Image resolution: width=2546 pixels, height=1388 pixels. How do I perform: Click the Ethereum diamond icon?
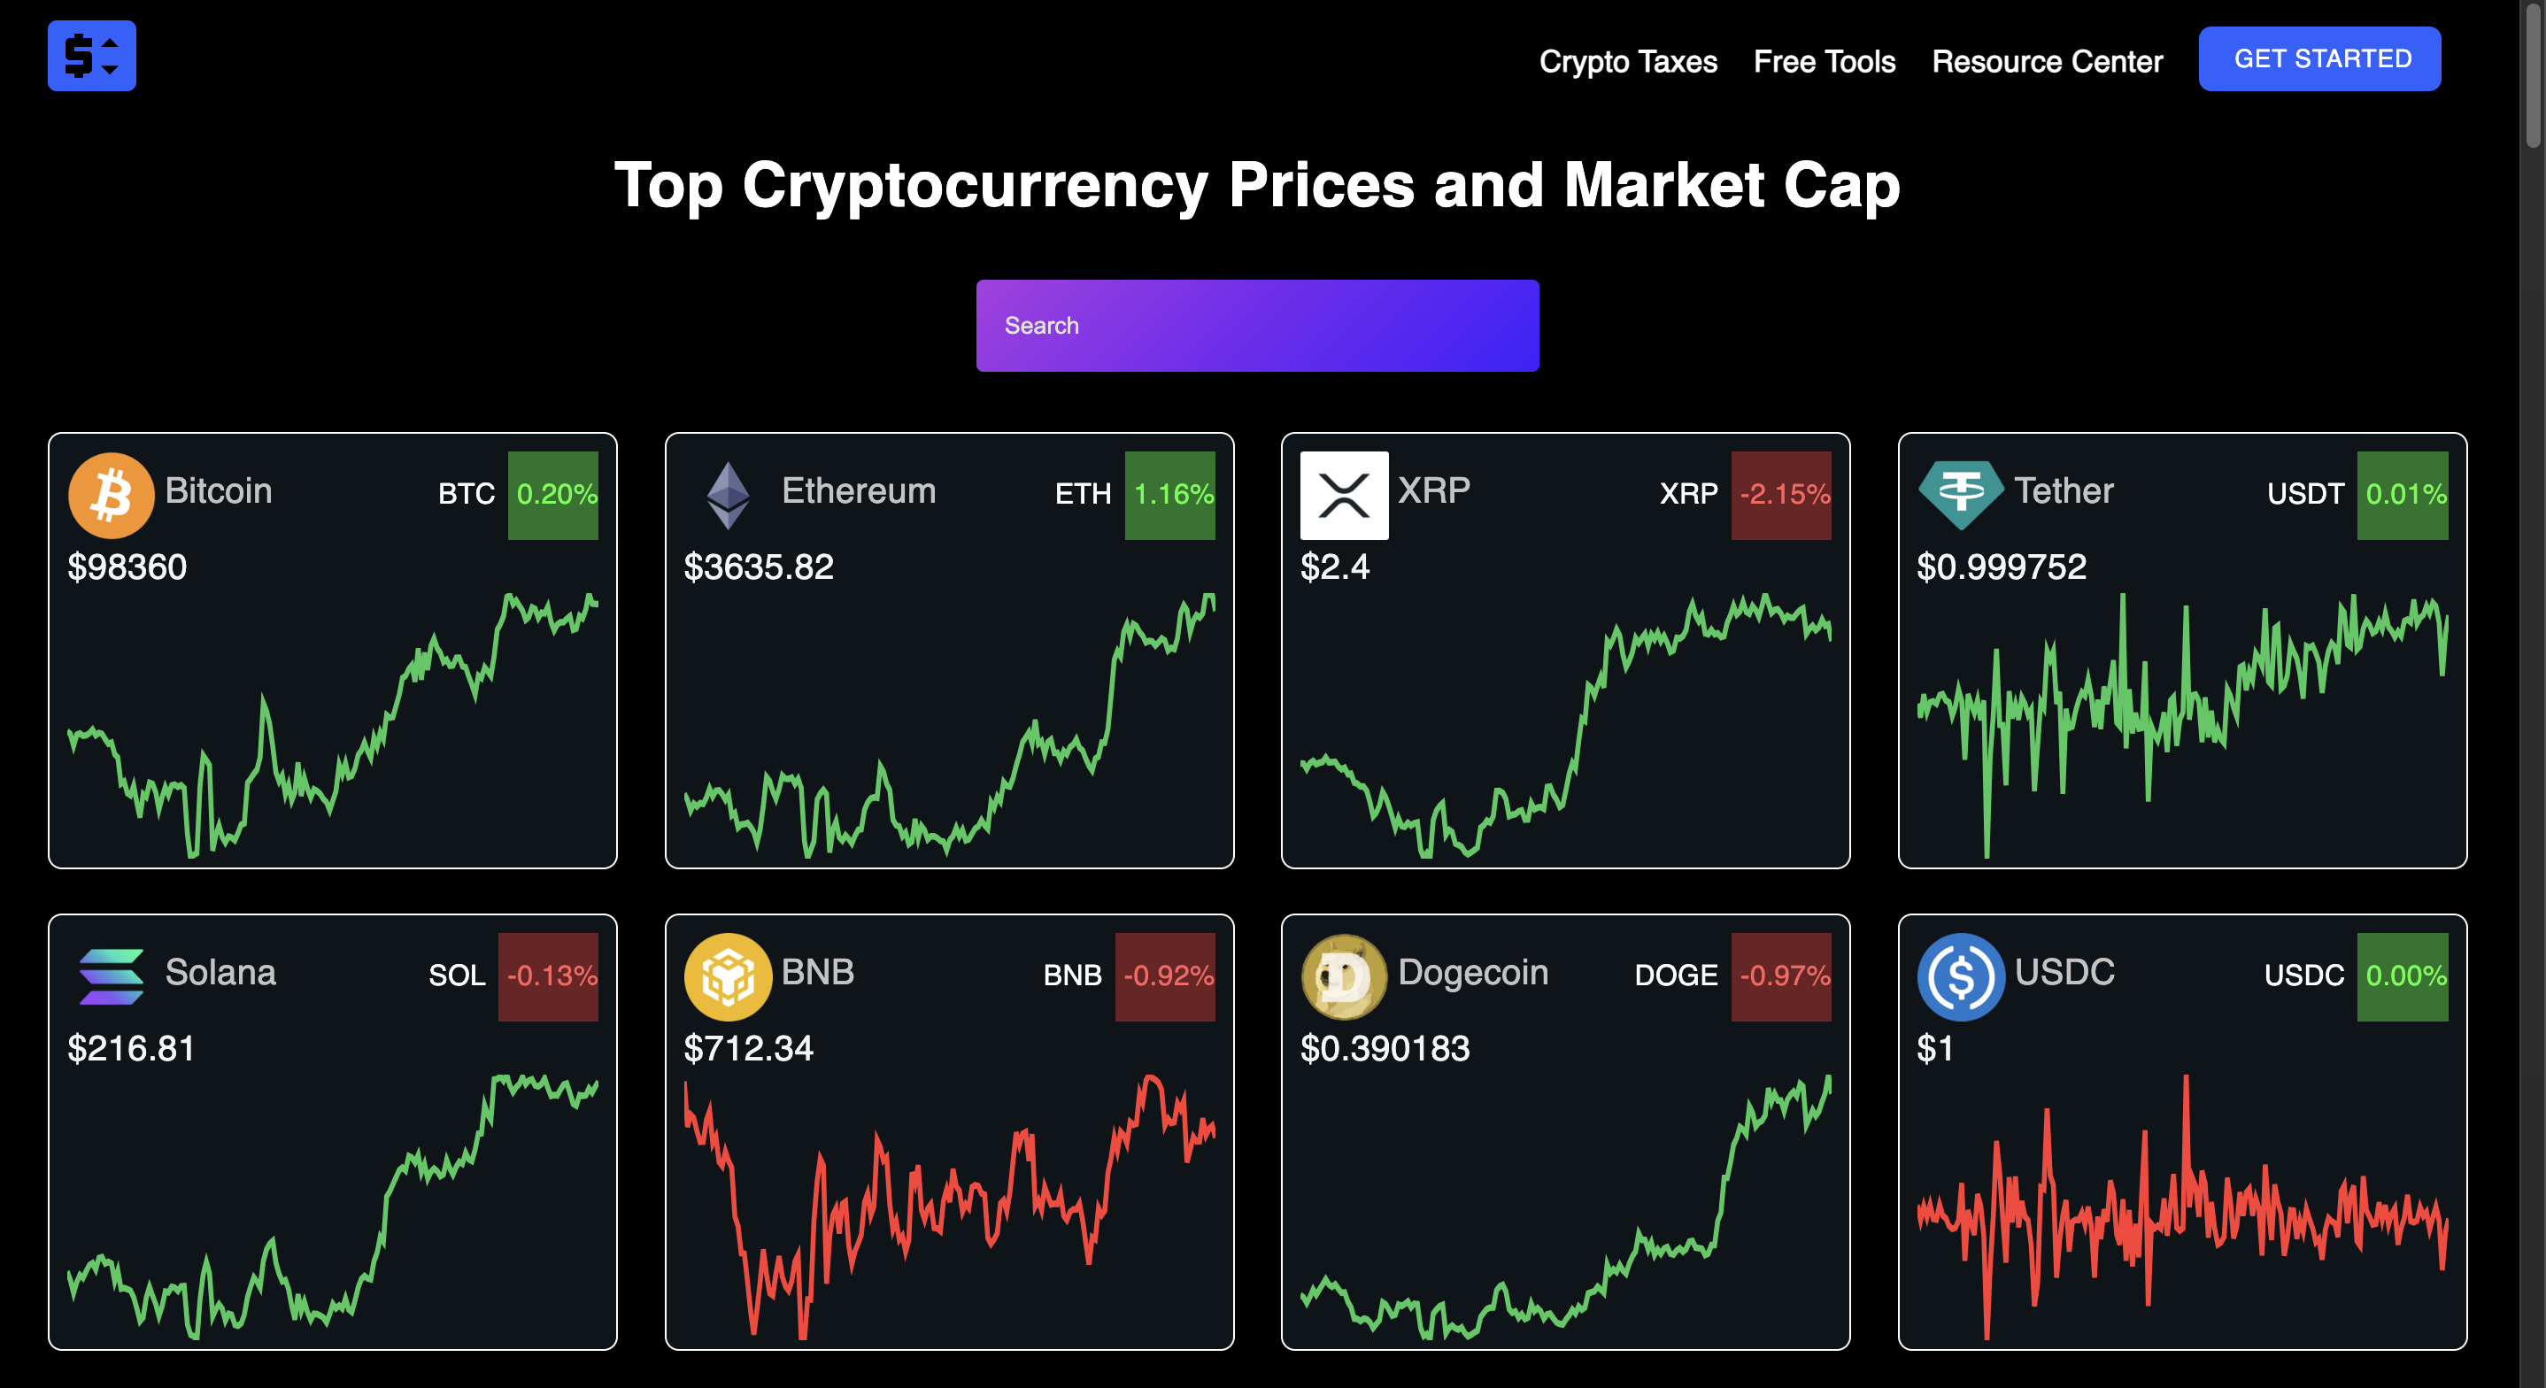point(728,496)
